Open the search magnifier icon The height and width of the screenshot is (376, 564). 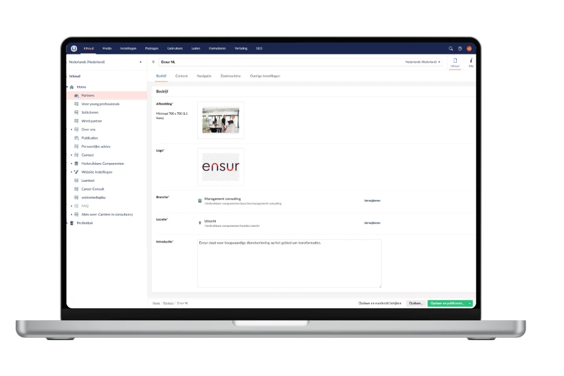[x=451, y=48]
